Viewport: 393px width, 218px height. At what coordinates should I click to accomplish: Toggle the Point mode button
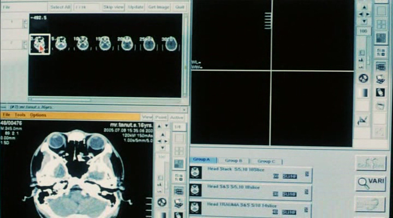pos(161,117)
